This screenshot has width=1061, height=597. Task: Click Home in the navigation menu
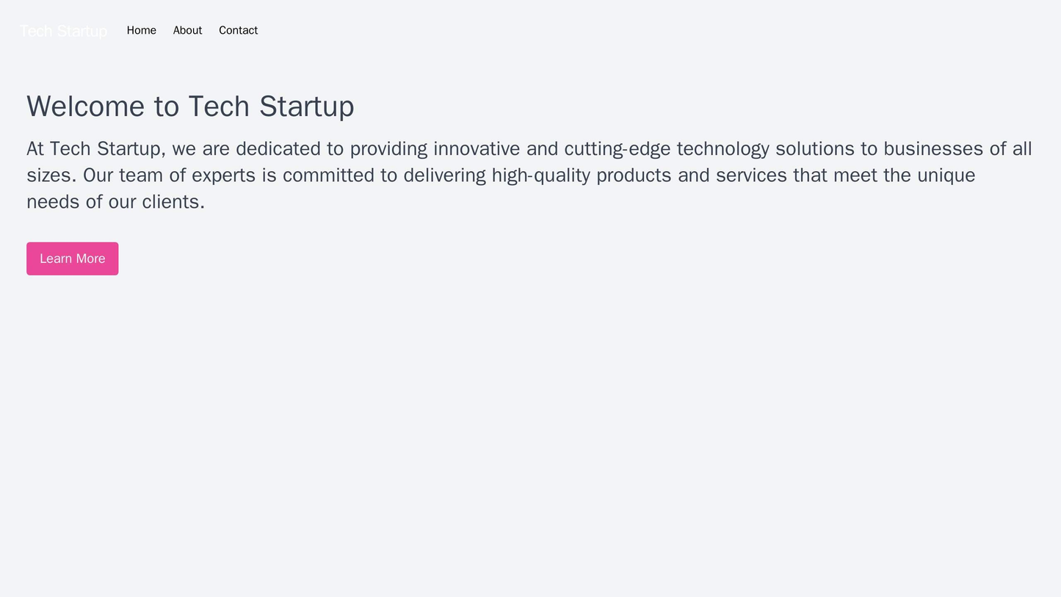tap(141, 30)
